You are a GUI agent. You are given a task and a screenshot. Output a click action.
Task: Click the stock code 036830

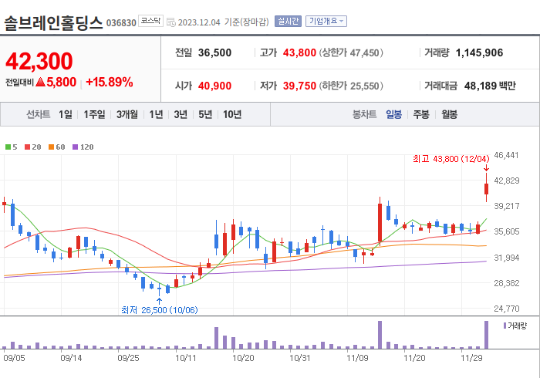click(121, 23)
